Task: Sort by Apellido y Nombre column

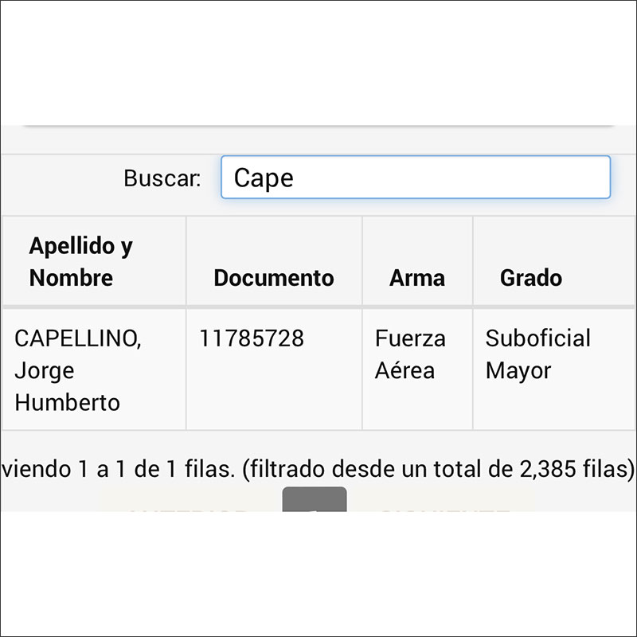Action: point(81,261)
